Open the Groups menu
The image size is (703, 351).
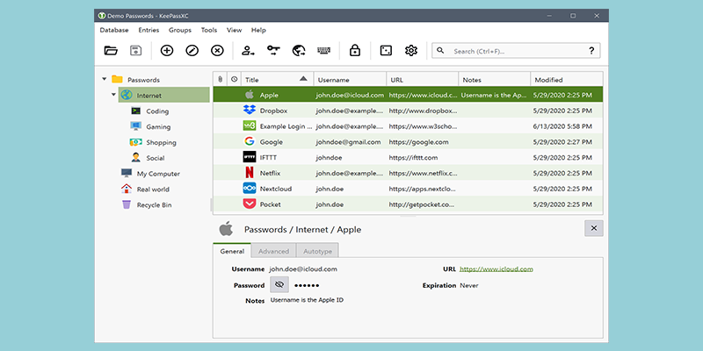point(180,30)
